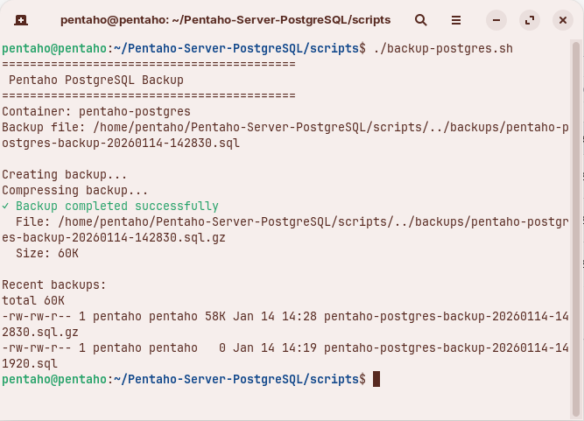Image resolution: width=584 pixels, height=421 pixels.
Task: Click the terminal window title text
Action: pos(225,19)
